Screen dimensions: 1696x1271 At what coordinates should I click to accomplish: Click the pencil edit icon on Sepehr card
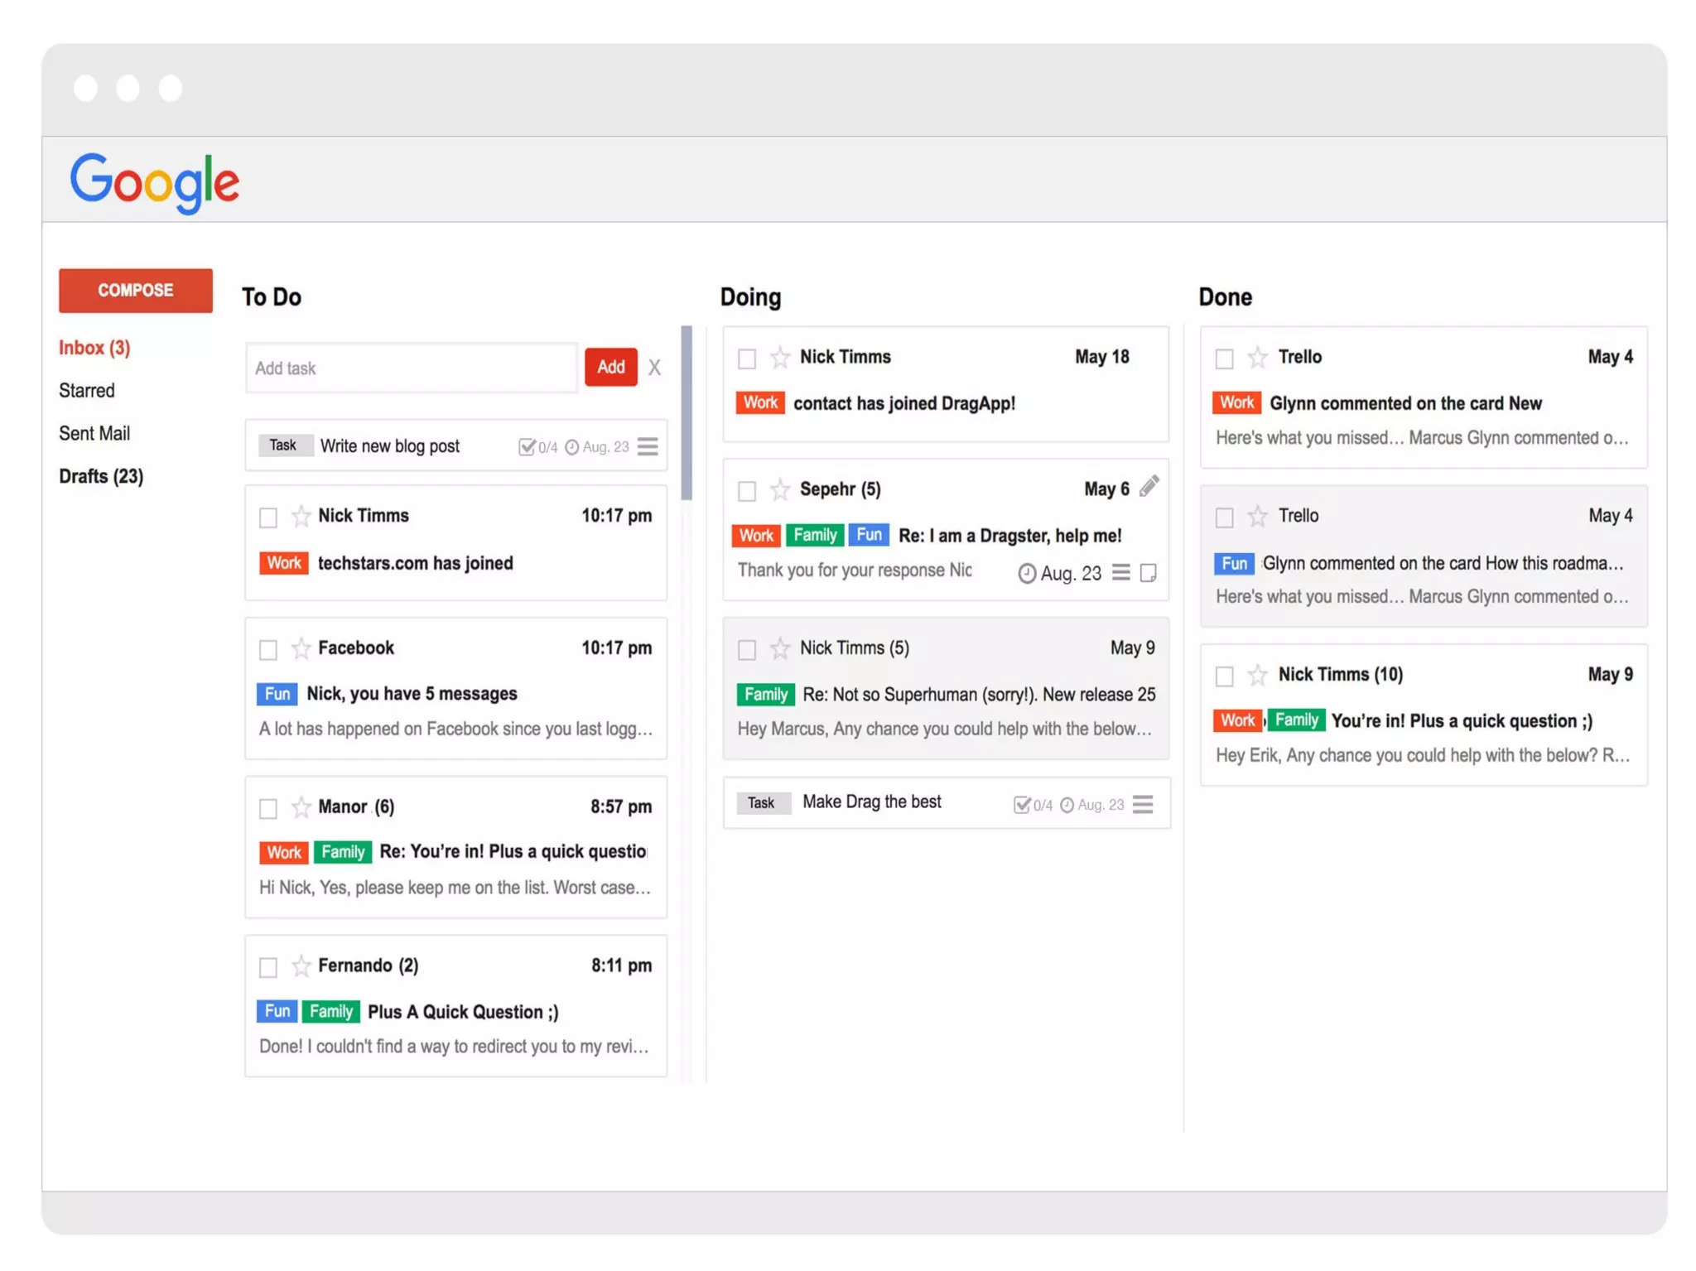pos(1149,486)
